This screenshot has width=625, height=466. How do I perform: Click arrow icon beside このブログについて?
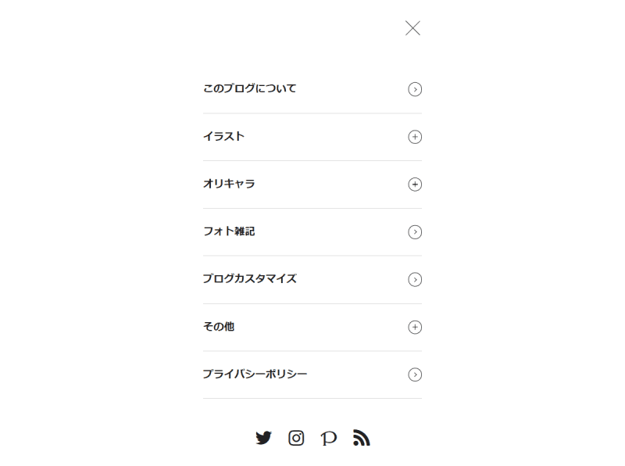(x=415, y=89)
